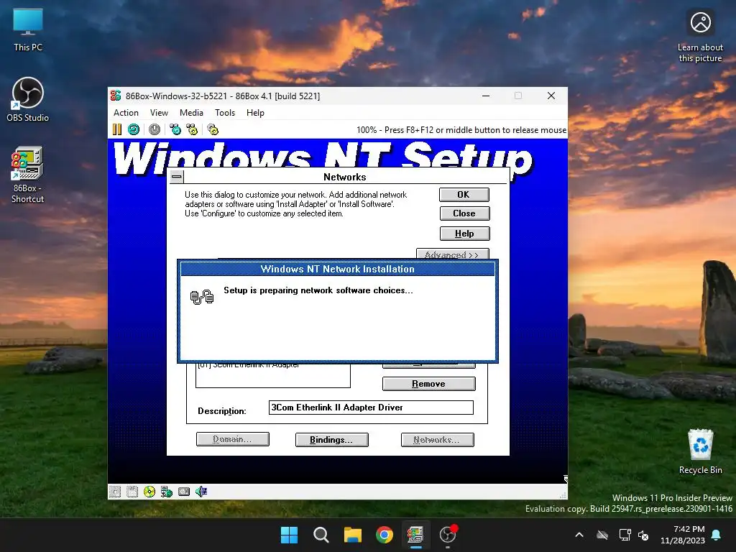Click the sound speaker status icon

pos(201,492)
